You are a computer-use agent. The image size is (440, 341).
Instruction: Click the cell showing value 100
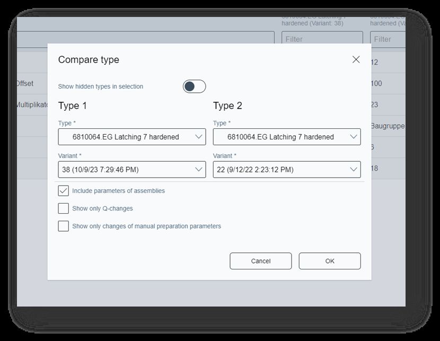coord(376,83)
